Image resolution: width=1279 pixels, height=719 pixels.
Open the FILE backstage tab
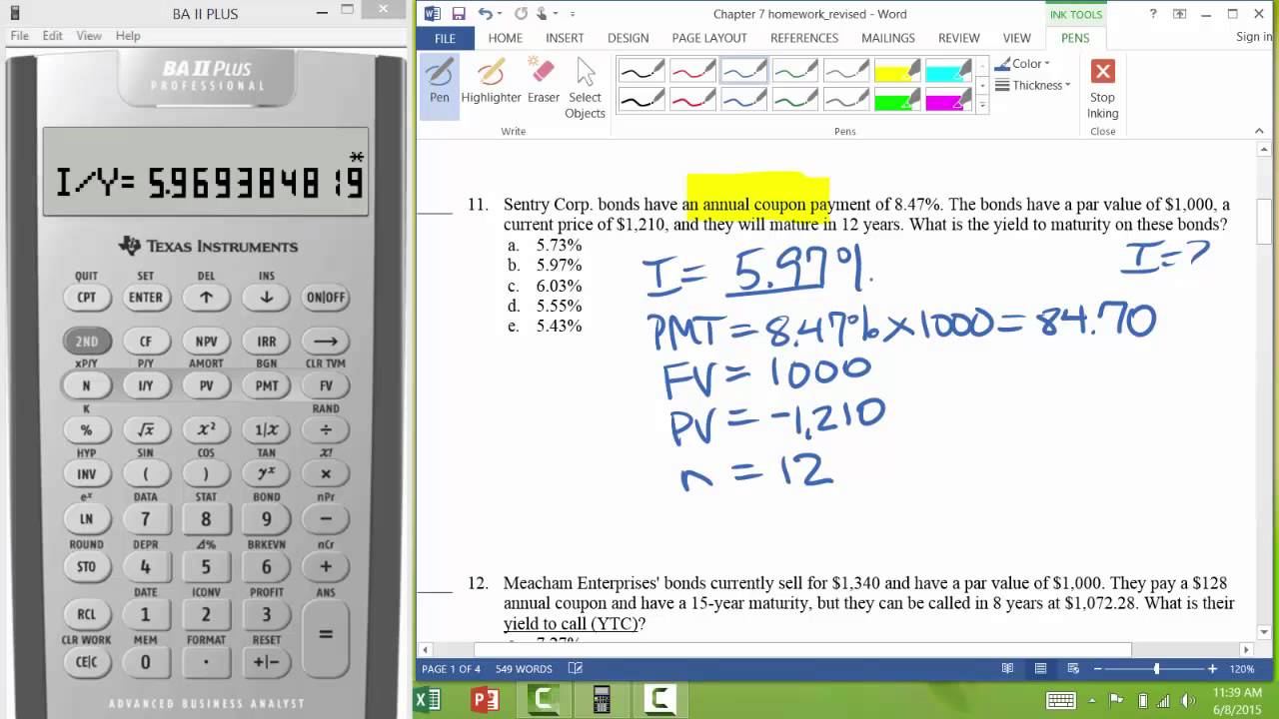(445, 38)
